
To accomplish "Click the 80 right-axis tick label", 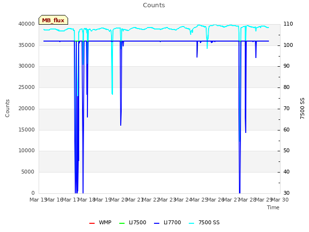I will (x=286, y=87).
